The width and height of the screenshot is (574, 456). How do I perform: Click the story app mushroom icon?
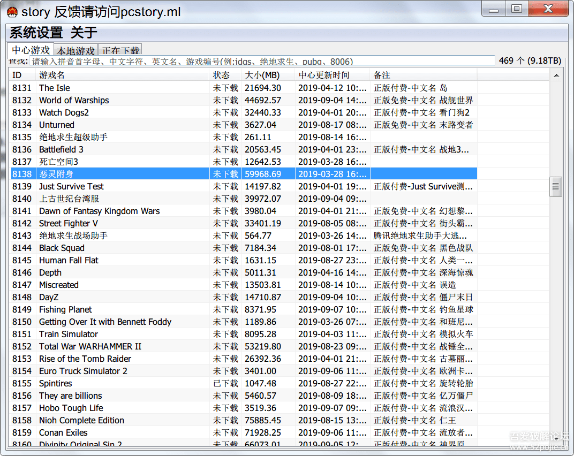(12, 12)
